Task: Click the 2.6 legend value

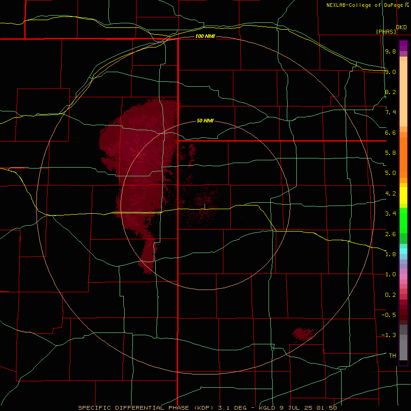Action: 390,234
